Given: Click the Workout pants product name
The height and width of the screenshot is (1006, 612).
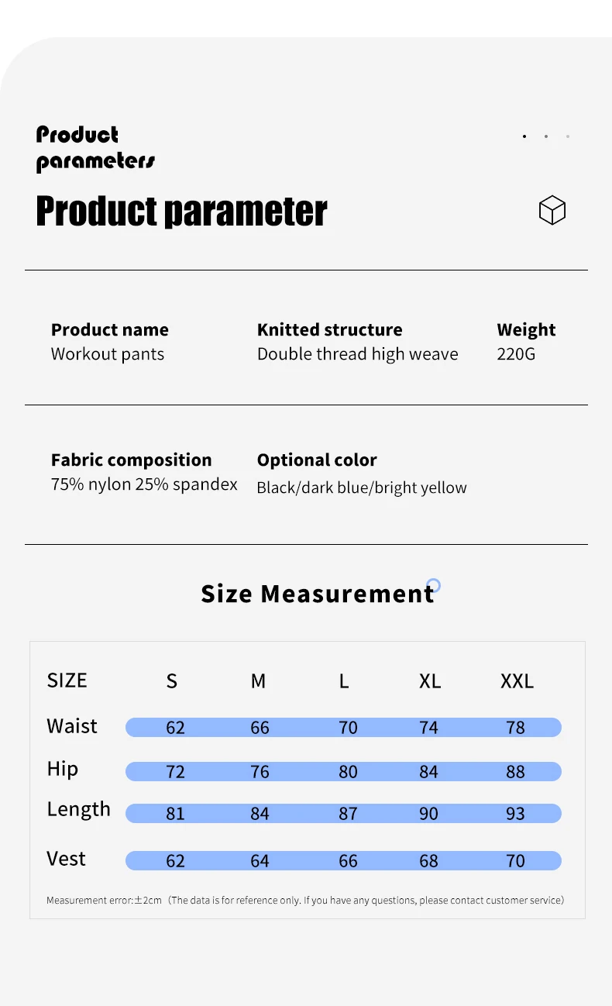Looking at the screenshot, I should click(108, 354).
